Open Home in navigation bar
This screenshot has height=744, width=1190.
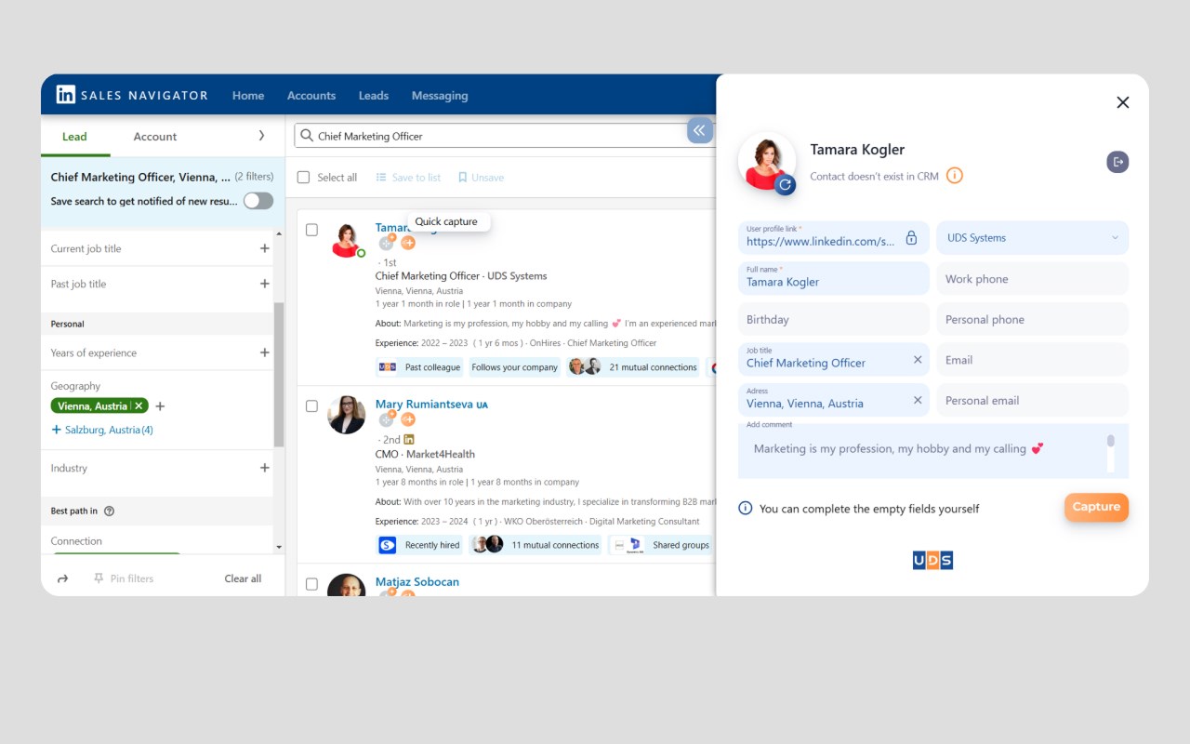tap(248, 95)
